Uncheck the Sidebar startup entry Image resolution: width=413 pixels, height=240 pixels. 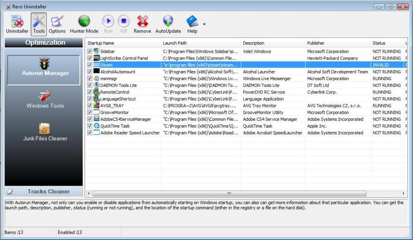90,51
